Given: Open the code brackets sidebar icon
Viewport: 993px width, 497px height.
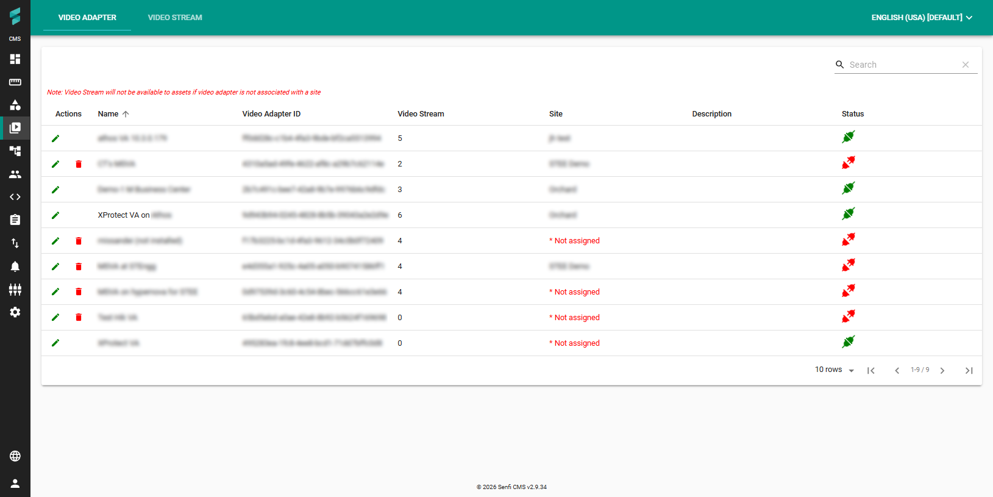Looking at the screenshot, I should tap(15, 197).
